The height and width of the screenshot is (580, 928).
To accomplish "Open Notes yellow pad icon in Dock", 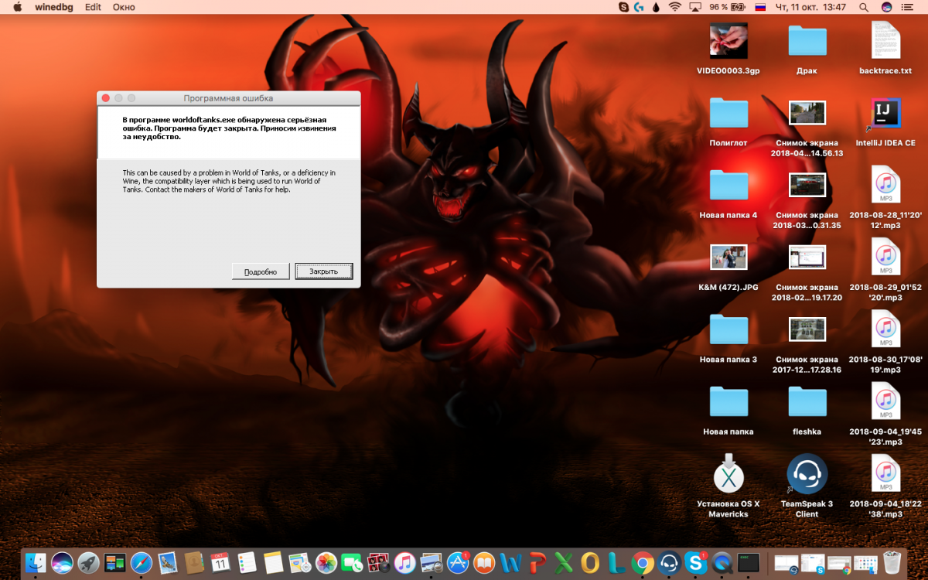I will pyautogui.click(x=273, y=562).
